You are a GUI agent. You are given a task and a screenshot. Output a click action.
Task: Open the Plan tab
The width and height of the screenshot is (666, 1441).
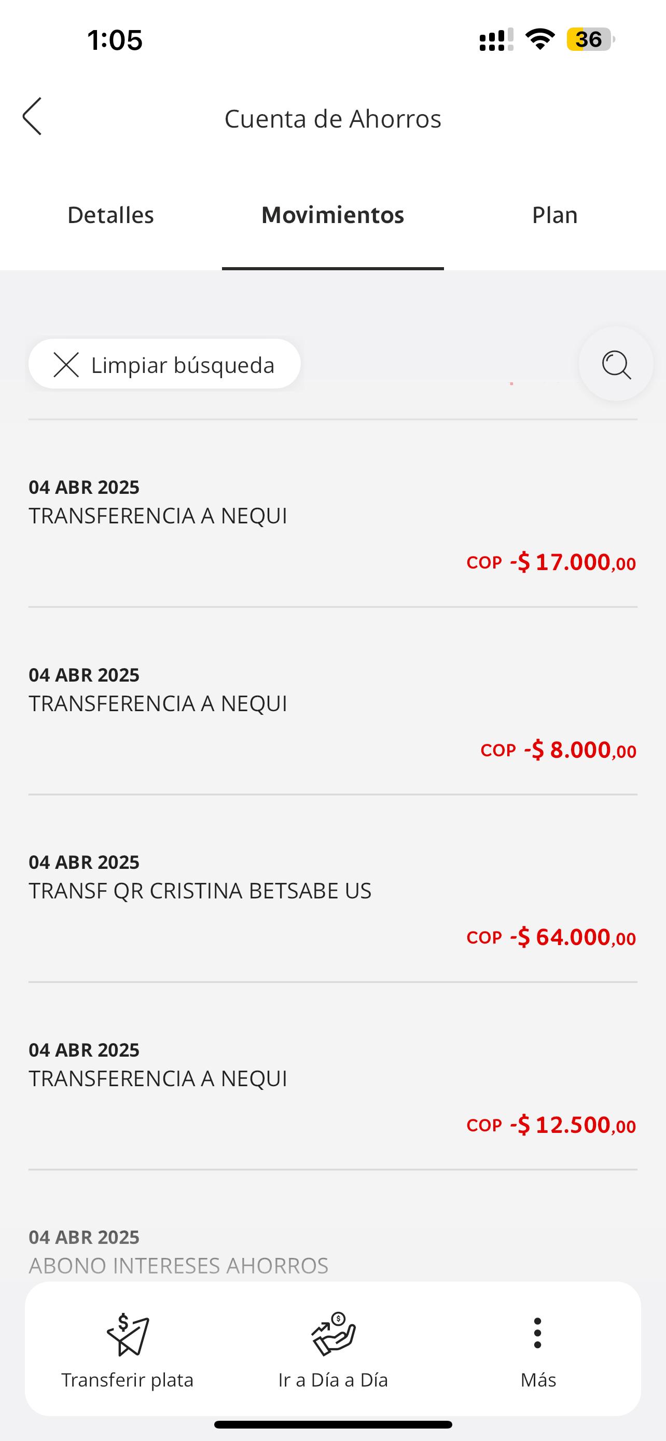(554, 215)
